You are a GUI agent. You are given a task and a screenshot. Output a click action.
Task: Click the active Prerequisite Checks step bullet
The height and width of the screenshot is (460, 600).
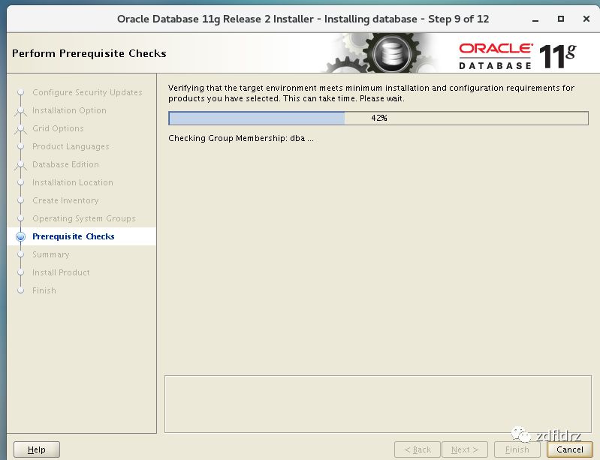point(21,236)
